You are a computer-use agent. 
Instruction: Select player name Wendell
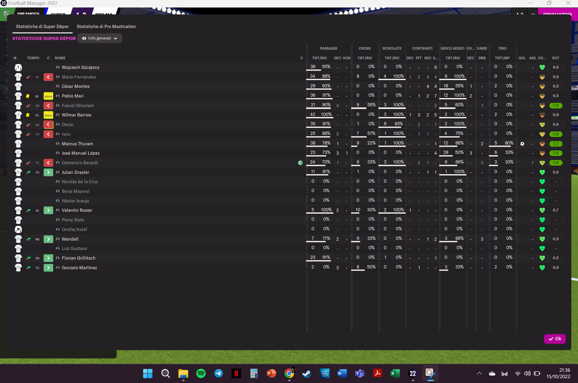click(x=70, y=239)
